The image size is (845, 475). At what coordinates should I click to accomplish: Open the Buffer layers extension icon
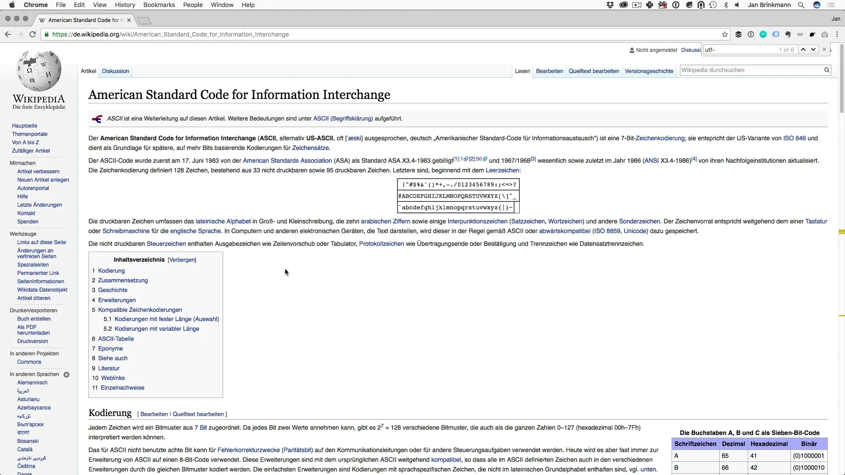pos(738,34)
